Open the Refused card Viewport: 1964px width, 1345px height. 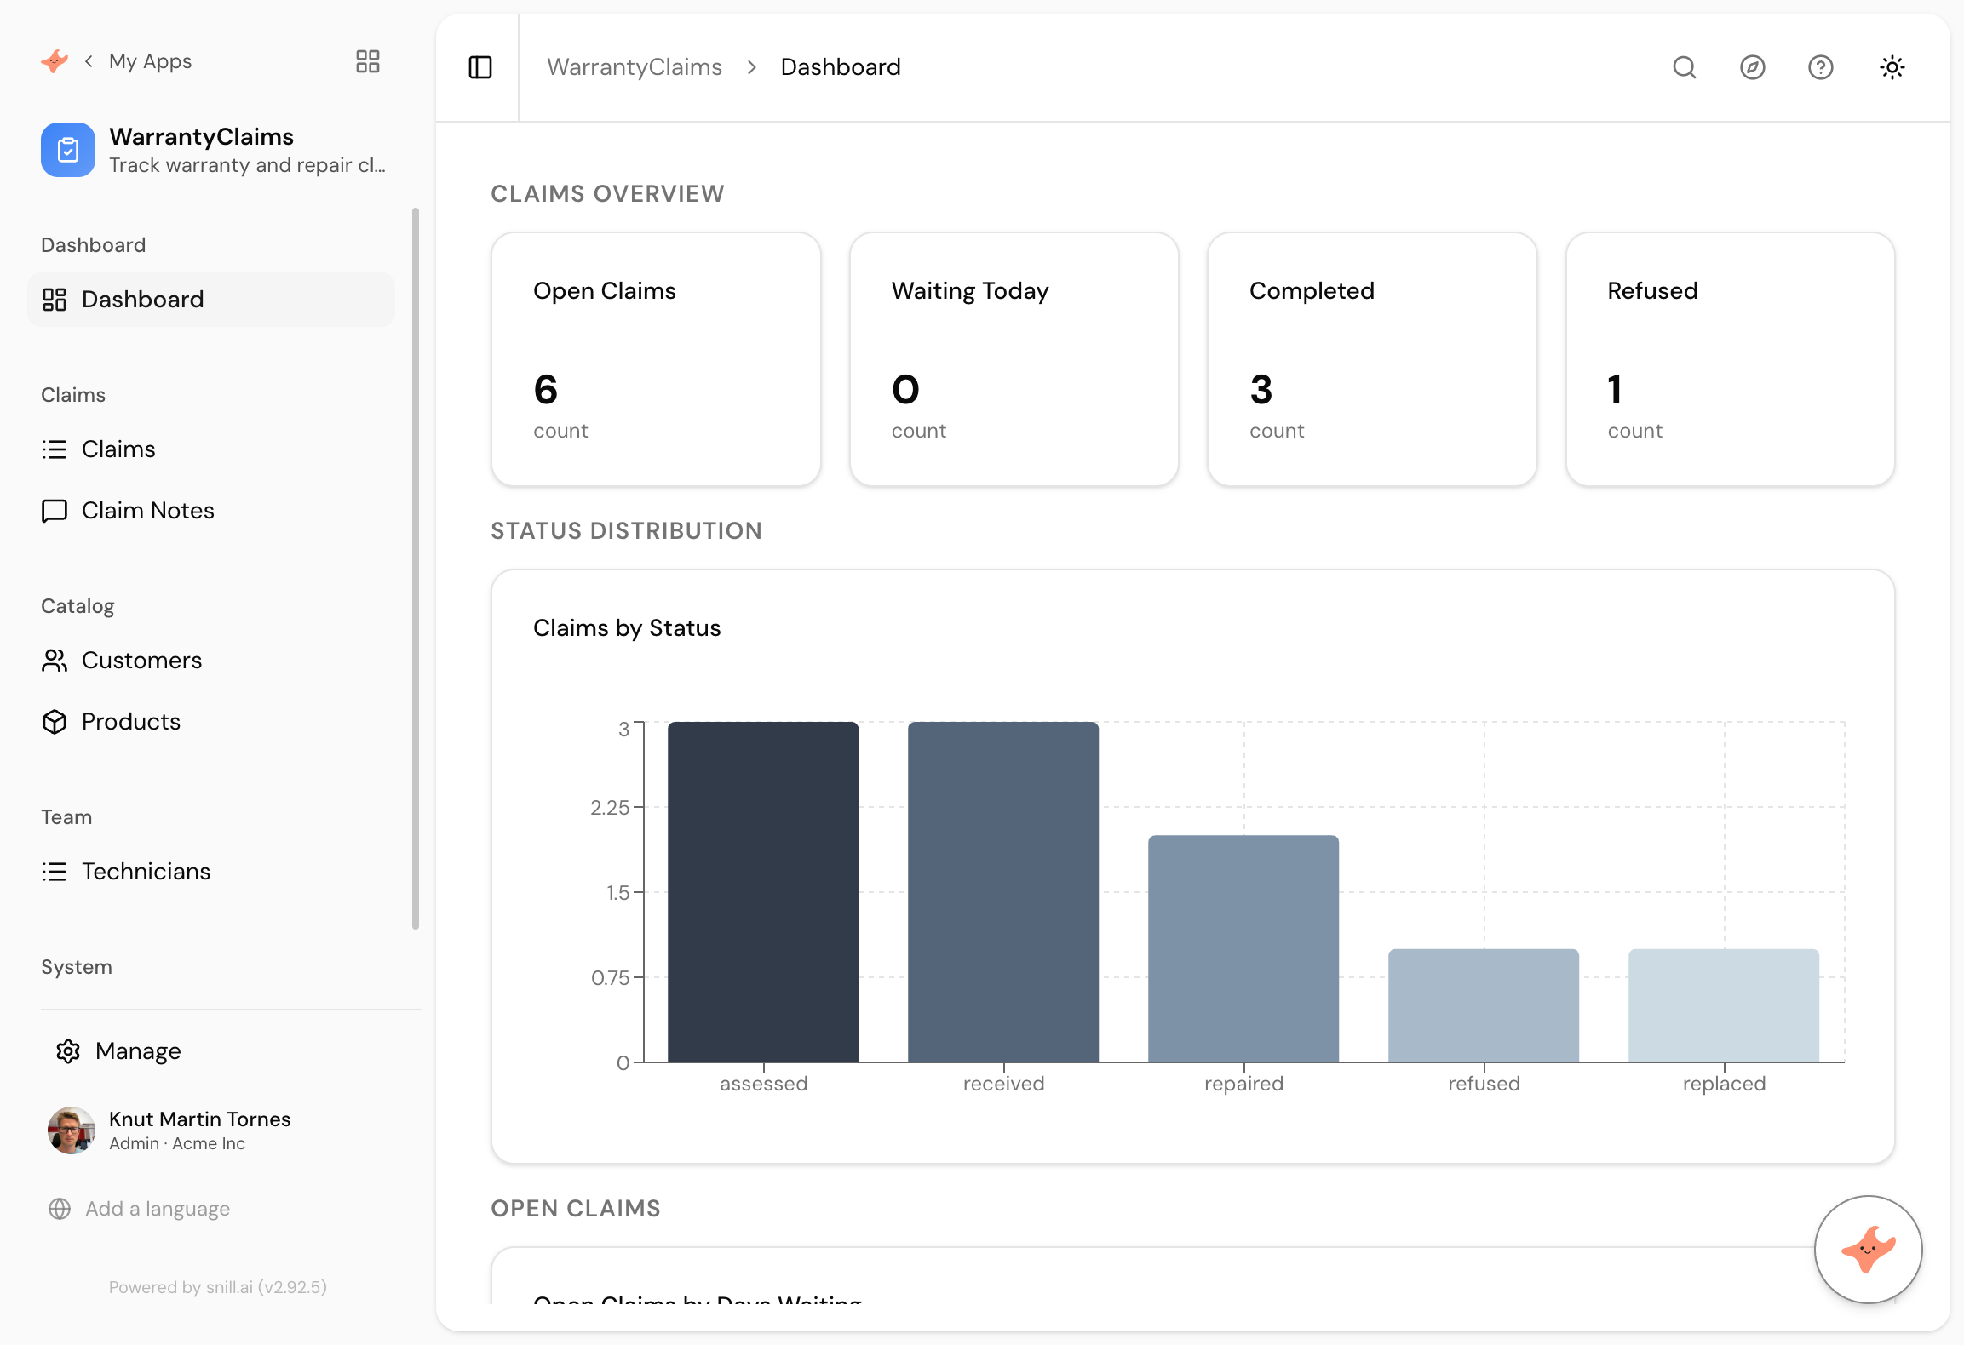1731,359
